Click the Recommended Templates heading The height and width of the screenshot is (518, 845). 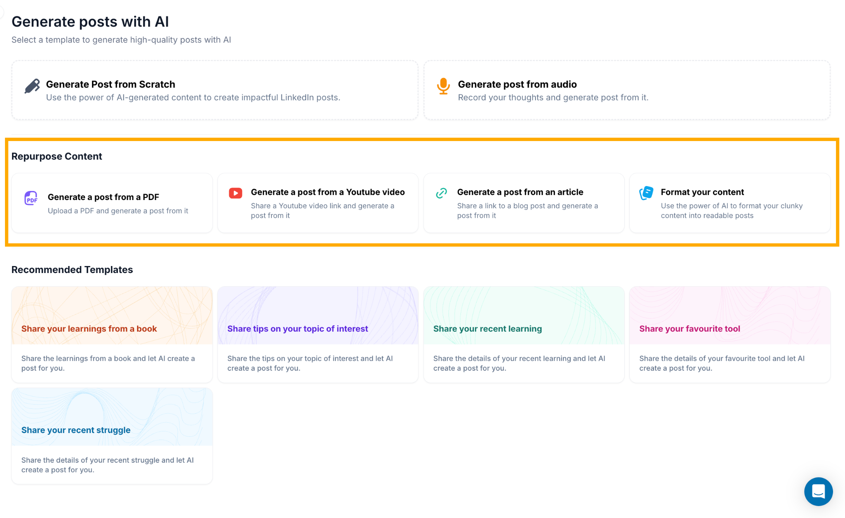[x=72, y=270]
